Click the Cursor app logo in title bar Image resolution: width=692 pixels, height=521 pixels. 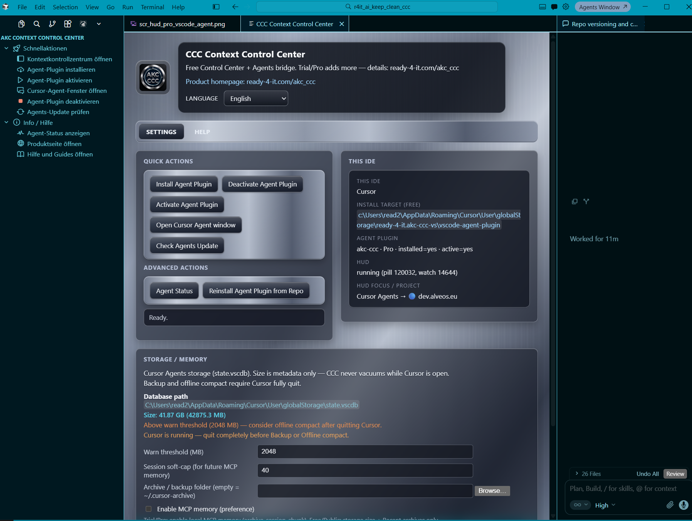point(6,7)
